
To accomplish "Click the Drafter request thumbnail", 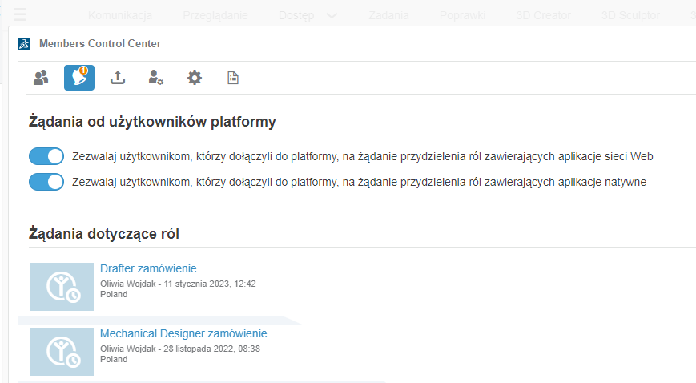I will [62, 286].
